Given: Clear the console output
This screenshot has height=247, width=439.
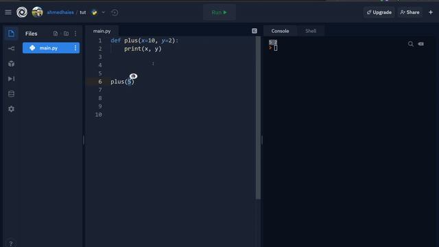Looking at the screenshot, I should 420,44.
